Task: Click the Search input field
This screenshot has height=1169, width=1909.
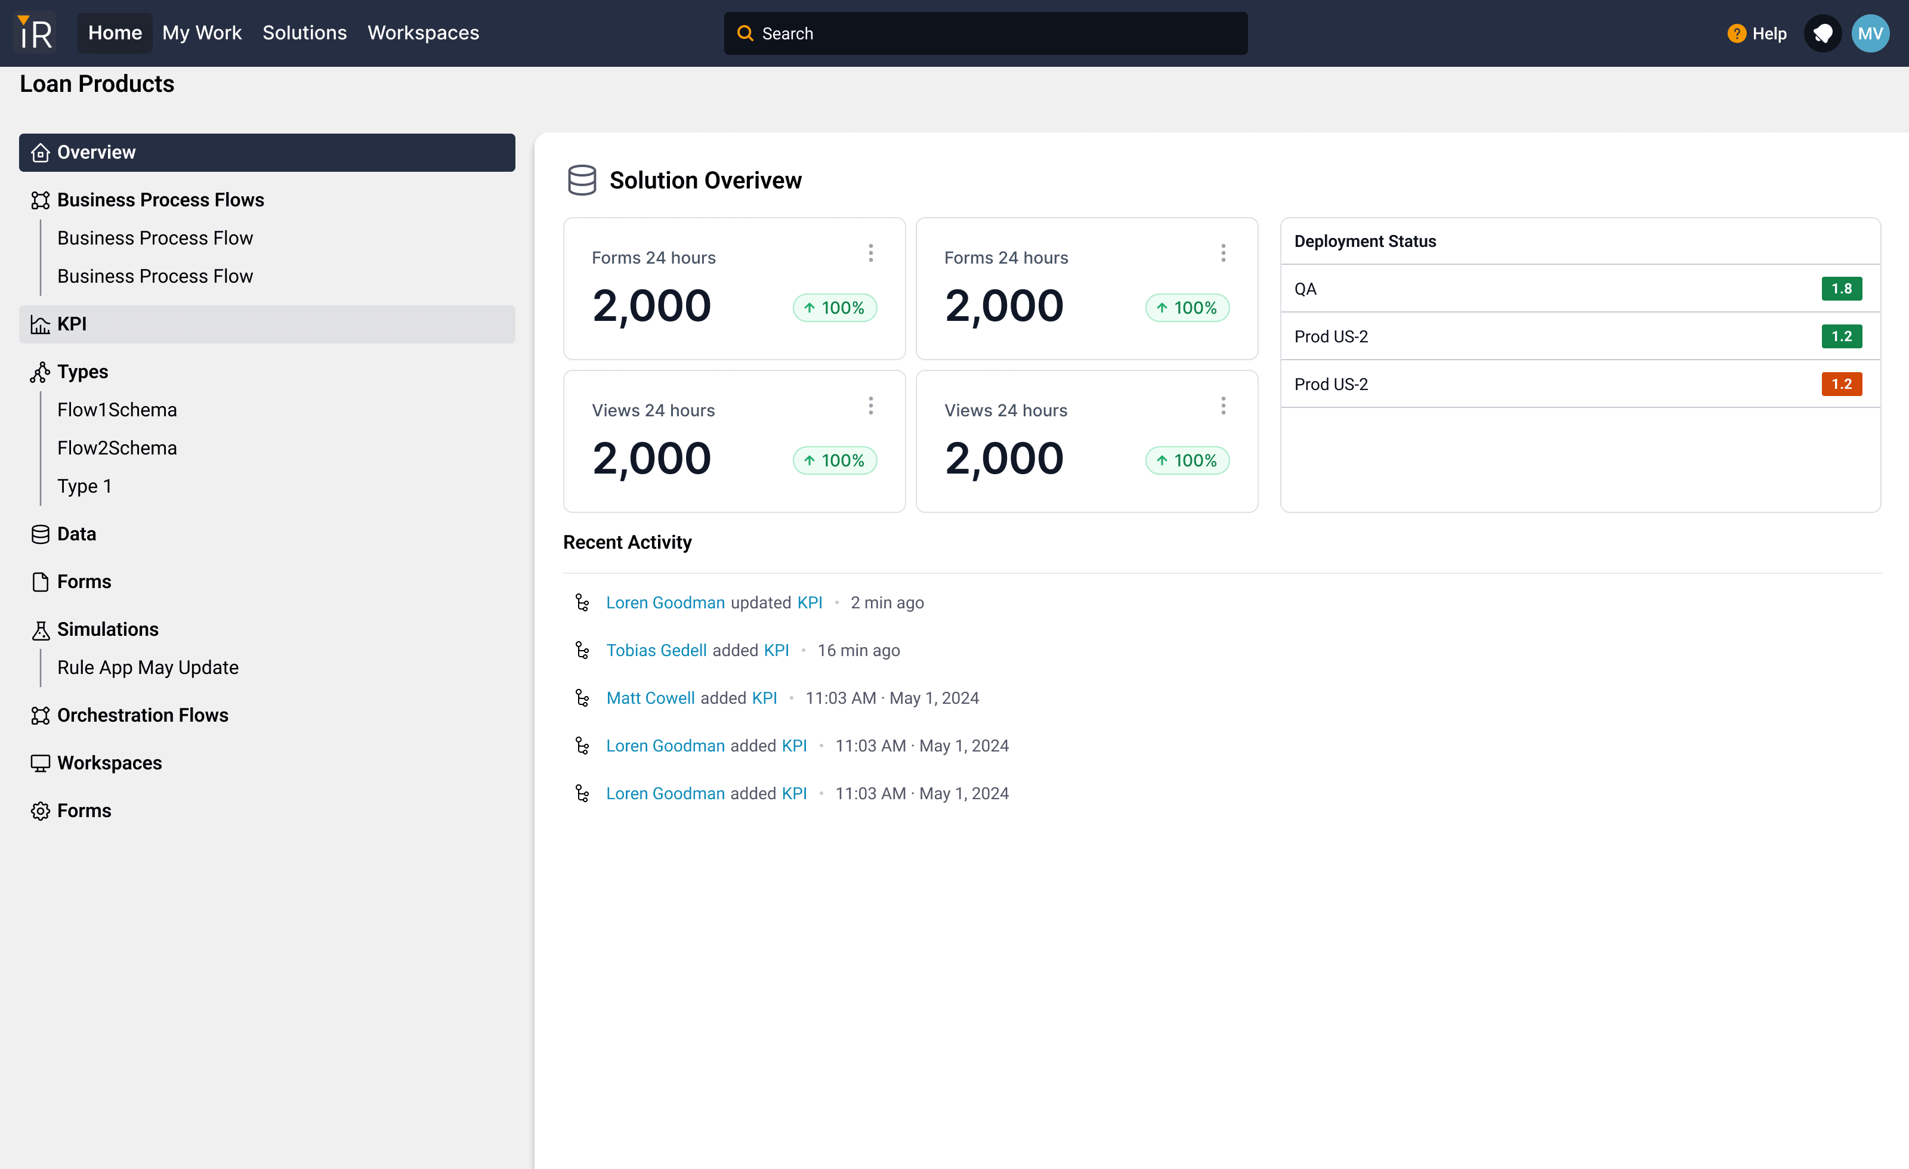Action: click(986, 33)
